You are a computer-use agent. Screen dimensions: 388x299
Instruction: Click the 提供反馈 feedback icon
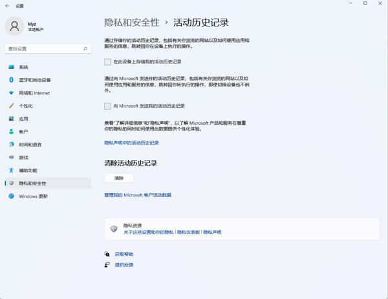(107, 265)
